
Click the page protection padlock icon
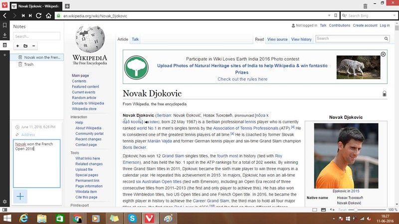385,94
